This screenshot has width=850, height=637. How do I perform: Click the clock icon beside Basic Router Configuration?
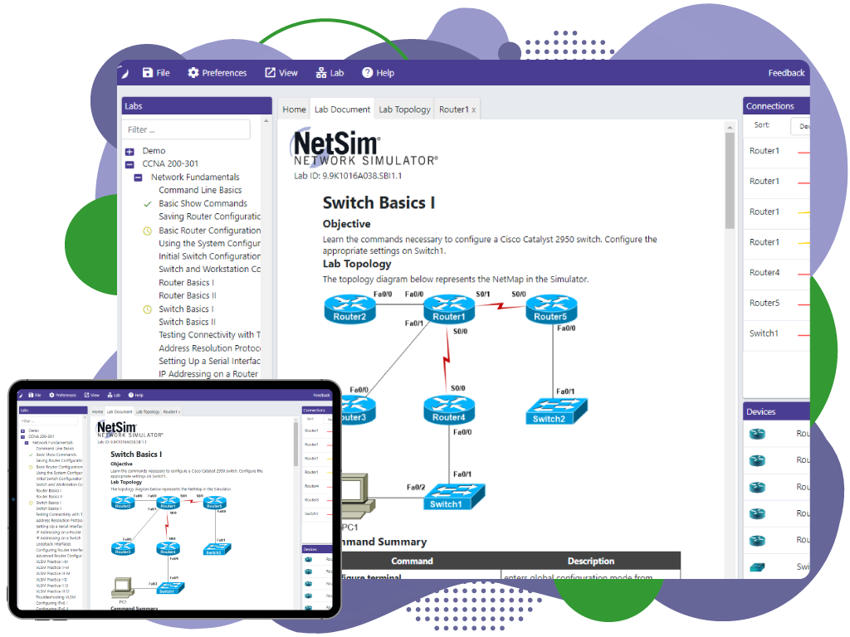tap(147, 230)
